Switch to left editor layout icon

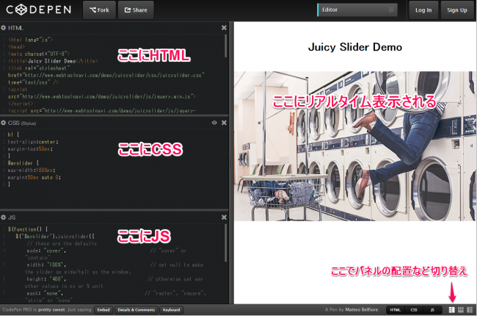[x=452, y=310]
